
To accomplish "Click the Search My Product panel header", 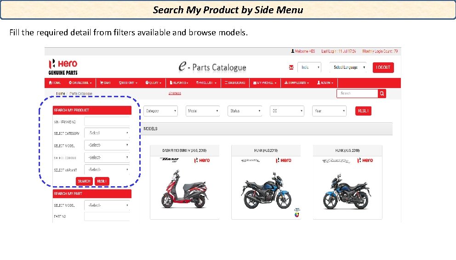I will 92,110.
